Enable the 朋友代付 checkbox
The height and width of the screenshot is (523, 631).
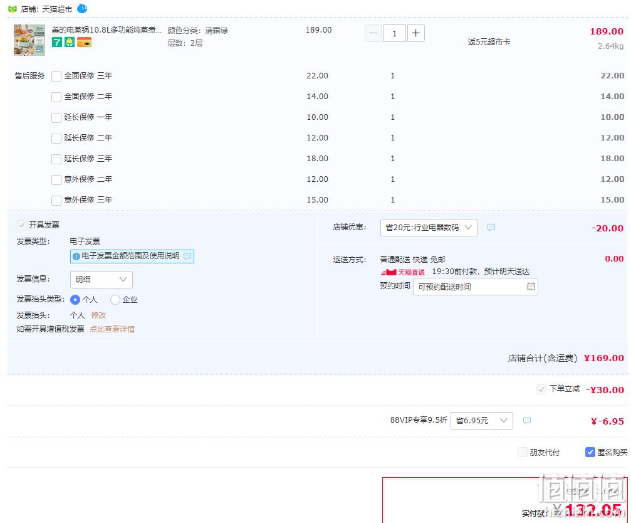[523, 452]
